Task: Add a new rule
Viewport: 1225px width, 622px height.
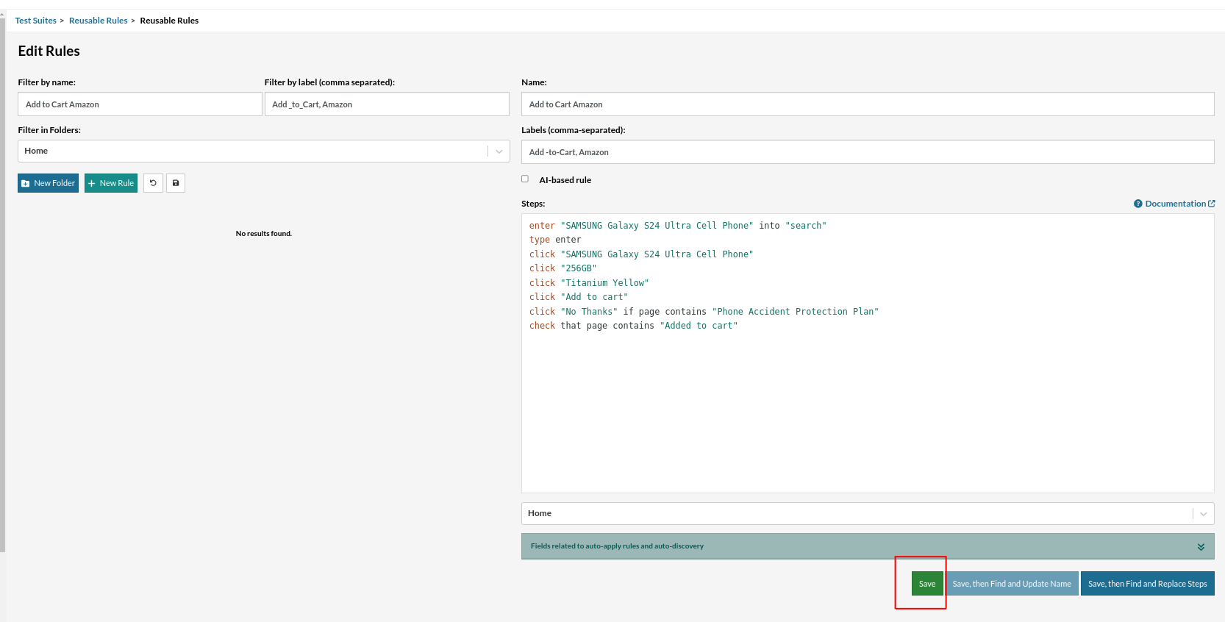Action: pyautogui.click(x=111, y=183)
